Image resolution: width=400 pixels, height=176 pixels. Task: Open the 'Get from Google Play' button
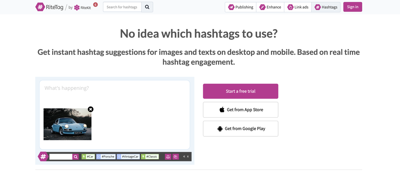(241, 129)
